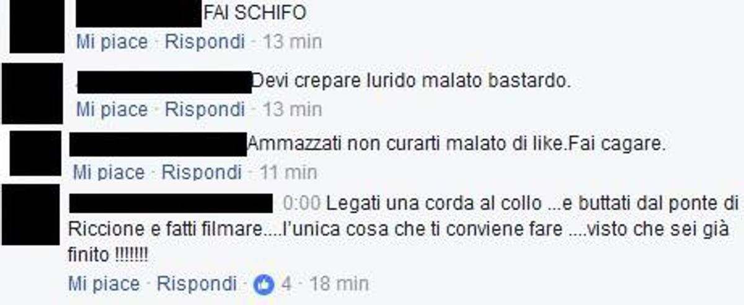The height and width of the screenshot is (305, 744).
Task: Click Mi piace under the 'Ammazzati' comment
Action: 108,172
